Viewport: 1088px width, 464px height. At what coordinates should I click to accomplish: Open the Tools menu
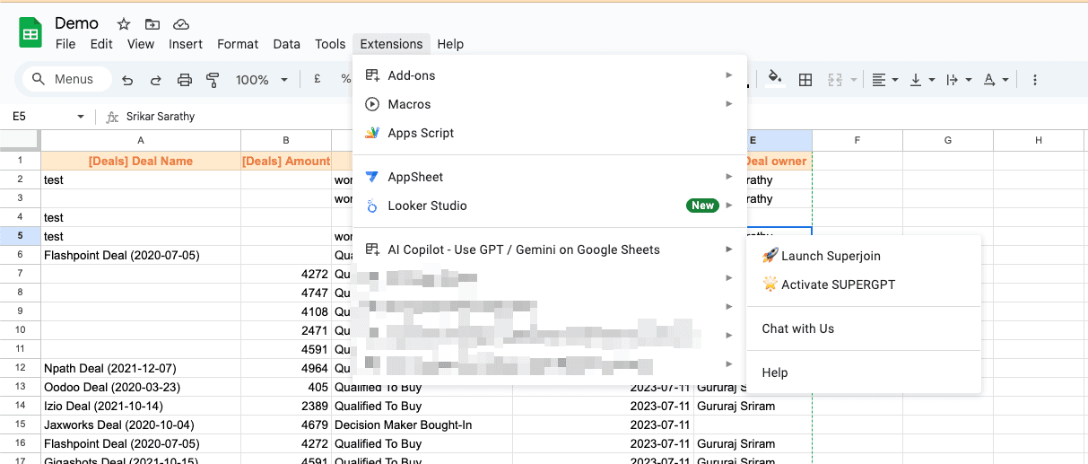point(330,44)
